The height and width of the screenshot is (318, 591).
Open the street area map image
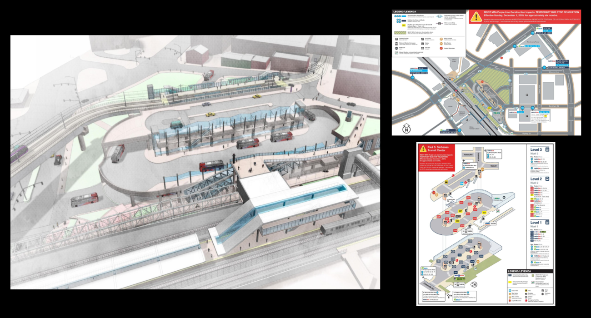tap(486, 73)
